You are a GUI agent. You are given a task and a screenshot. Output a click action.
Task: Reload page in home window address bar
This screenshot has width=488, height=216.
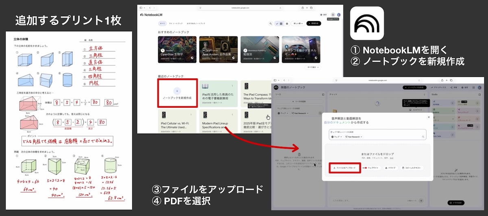point(280,8)
